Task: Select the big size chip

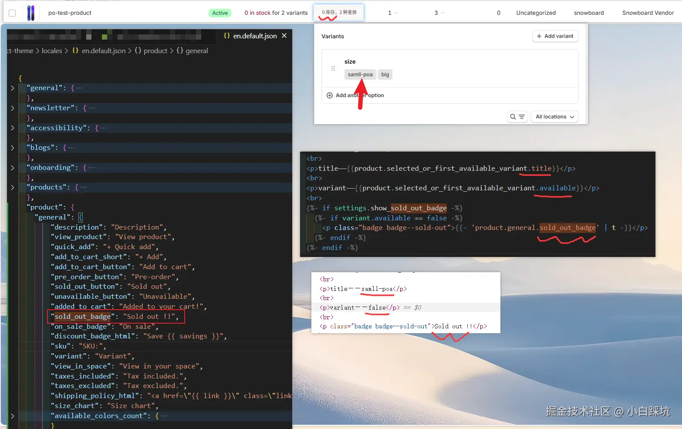Action: tap(385, 74)
